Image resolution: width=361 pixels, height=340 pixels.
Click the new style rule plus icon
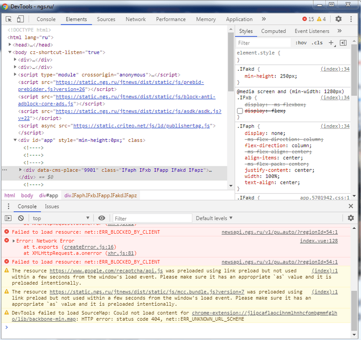331,43
